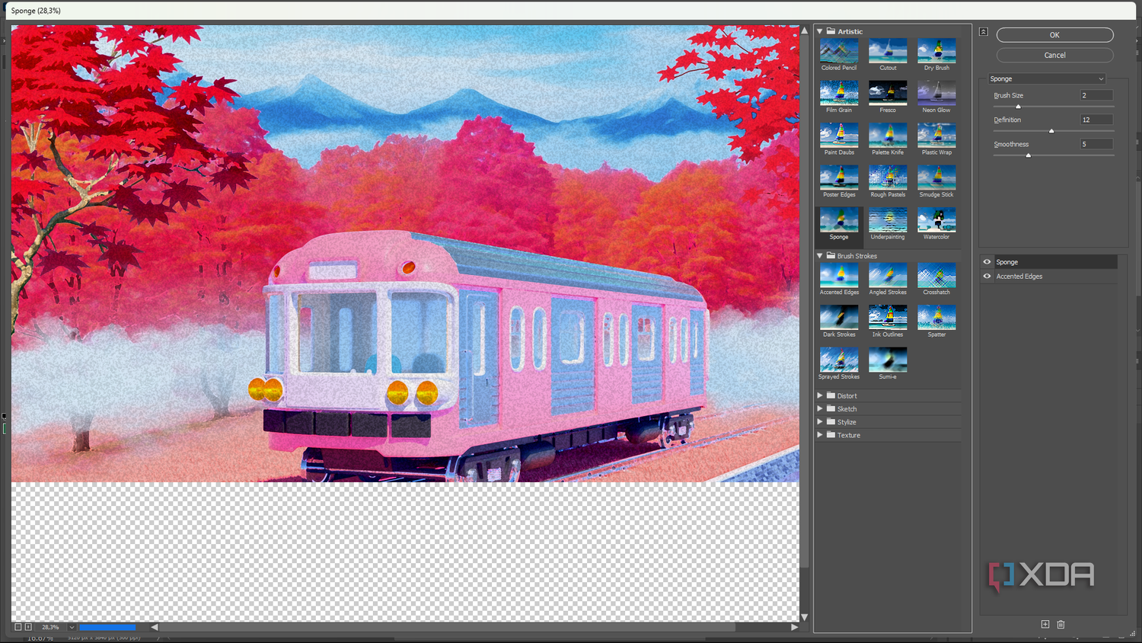The height and width of the screenshot is (643, 1142).
Task: Expand the Stylize filter folder
Action: pyautogui.click(x=820, y=421)
